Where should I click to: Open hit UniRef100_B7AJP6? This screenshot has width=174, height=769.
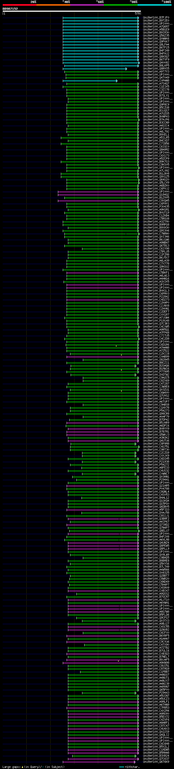pyautogui.click(x=156, y=120)
